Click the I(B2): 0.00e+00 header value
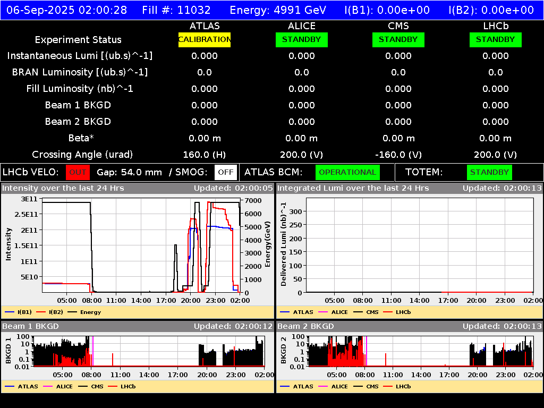 click(x=491, y=10)
